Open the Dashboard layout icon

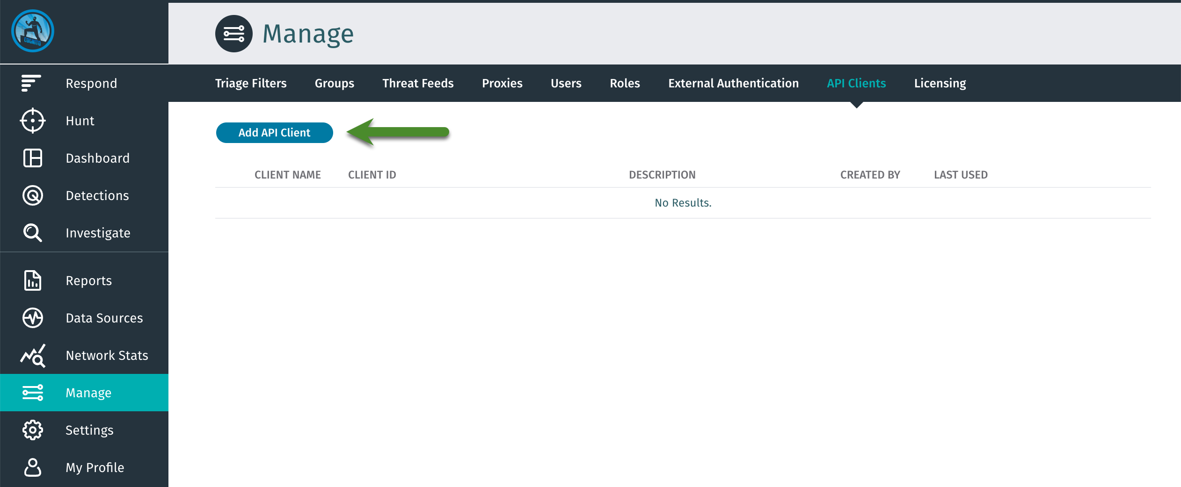point(33,158)
